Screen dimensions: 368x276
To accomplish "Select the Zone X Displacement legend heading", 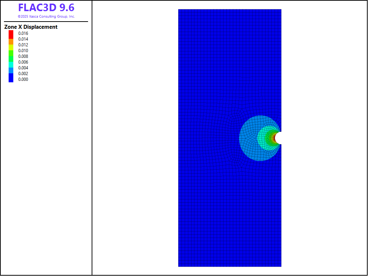I will (x=31, y=27).
